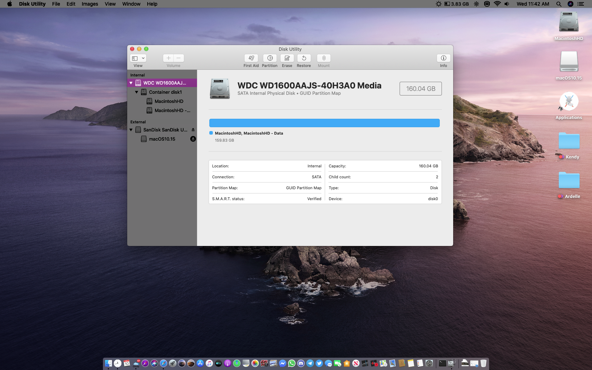This screenshot has width=592, height=370.
Task: Open the Disk Utility app menu
Action: 32,4
